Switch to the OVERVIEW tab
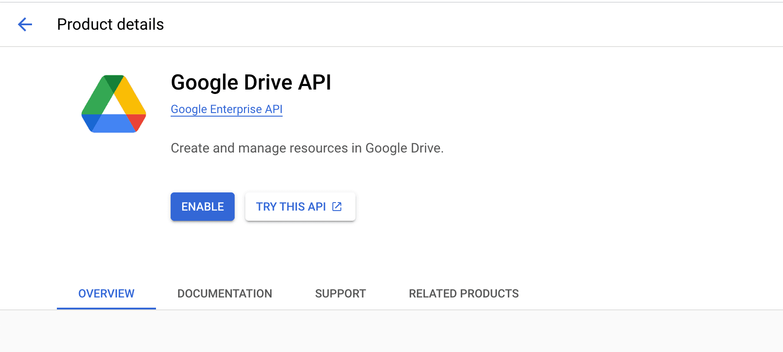Image resolution: width=783 pixels, height=352 pixels. click(x=106, y=293)
